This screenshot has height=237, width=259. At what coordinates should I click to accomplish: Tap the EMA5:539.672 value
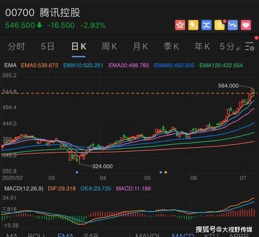40,66
